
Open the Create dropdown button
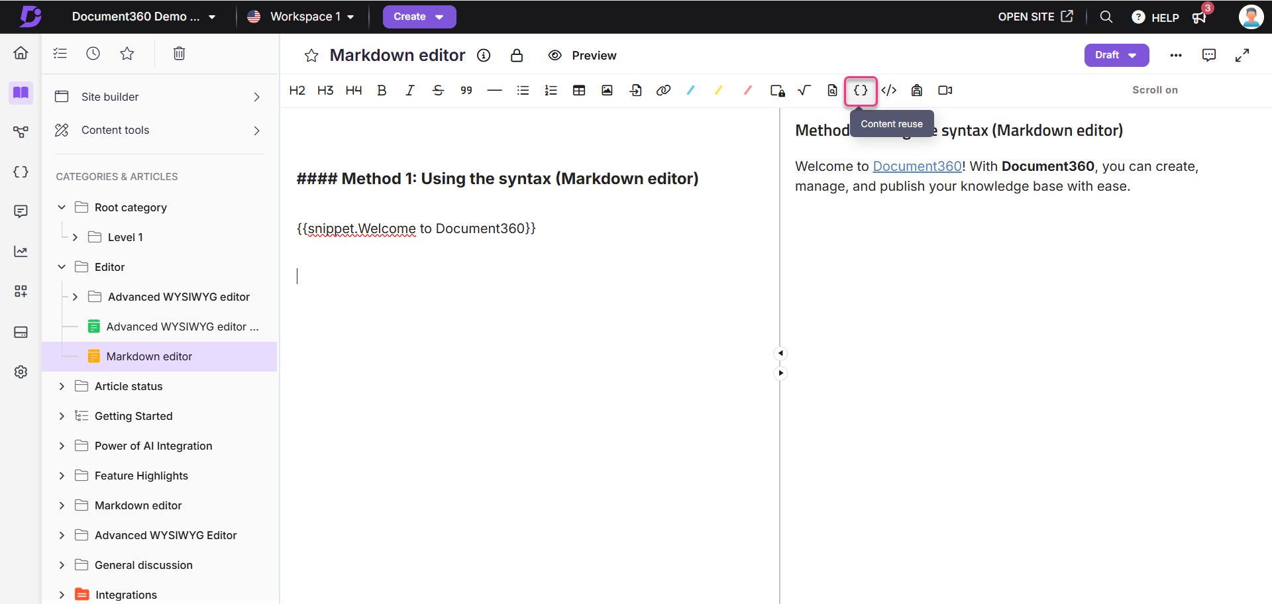[419, 17]
